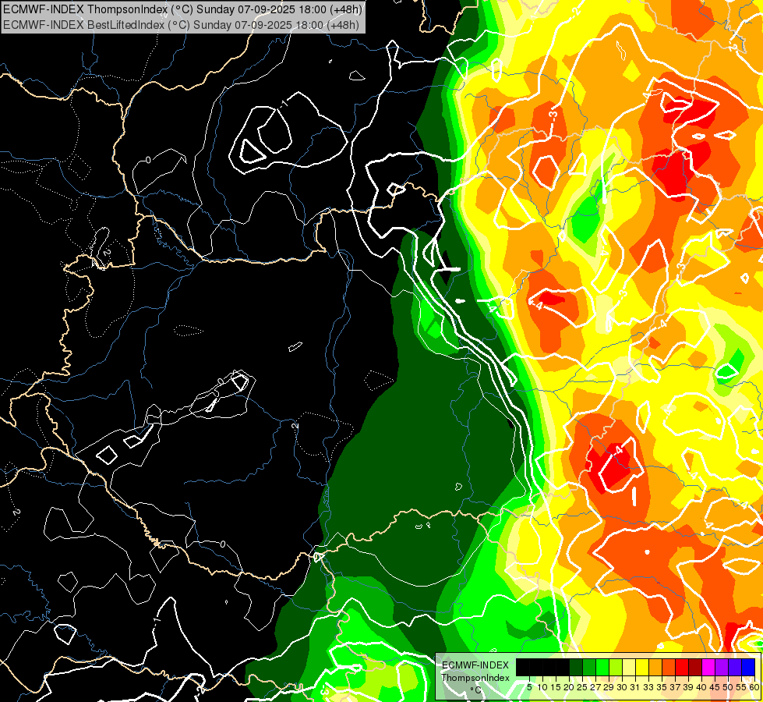
Task: Select the orange 33–35 legend swatch
Action: point(655,667)
